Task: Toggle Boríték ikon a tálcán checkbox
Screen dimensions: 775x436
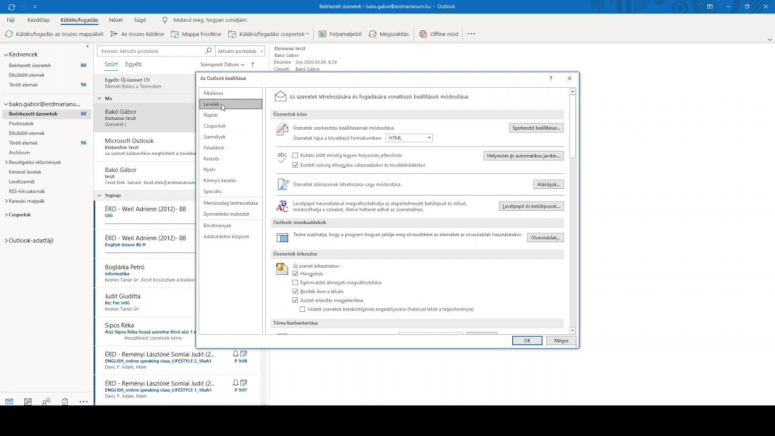Action: click(x=295, y=291)
